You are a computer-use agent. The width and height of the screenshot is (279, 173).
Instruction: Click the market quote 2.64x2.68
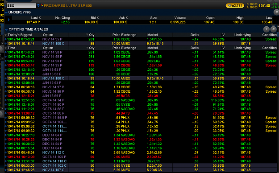click(154, 152)
